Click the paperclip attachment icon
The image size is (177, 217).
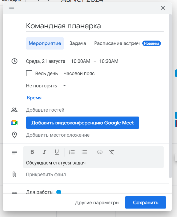[x=14, y=175]
